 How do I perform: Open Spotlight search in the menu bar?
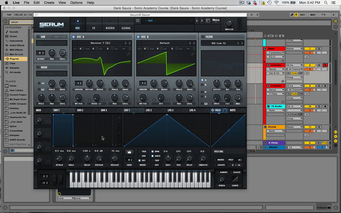(326, 3)
